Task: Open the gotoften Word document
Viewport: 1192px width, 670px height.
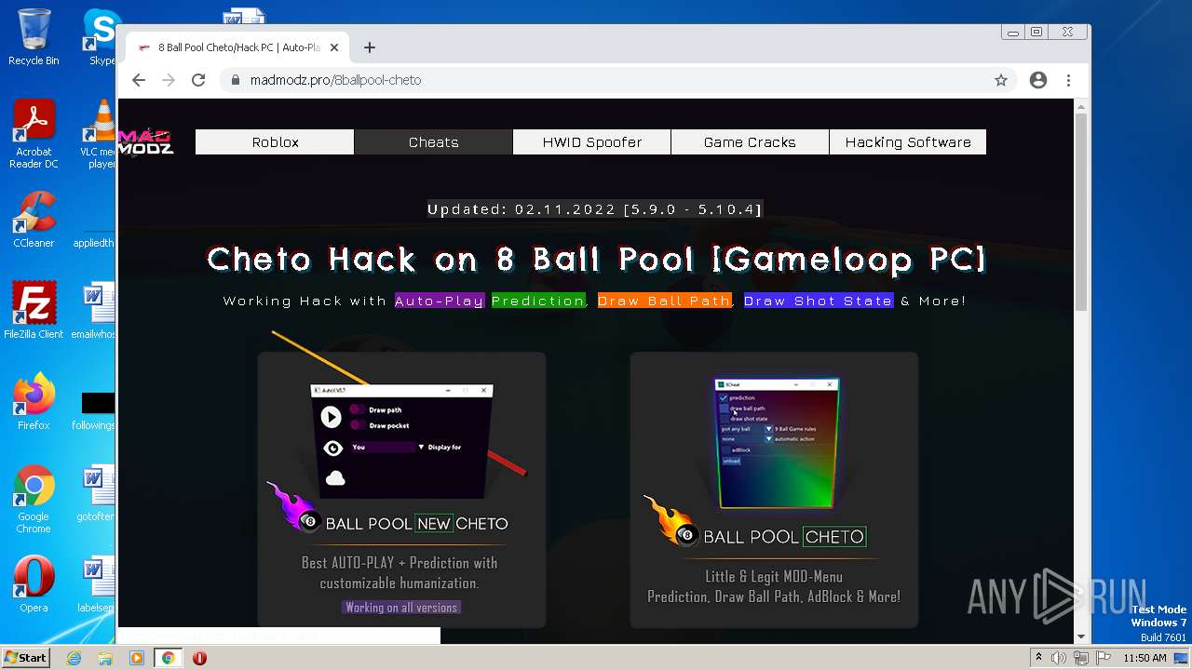Action: click(x=94, y=493)
